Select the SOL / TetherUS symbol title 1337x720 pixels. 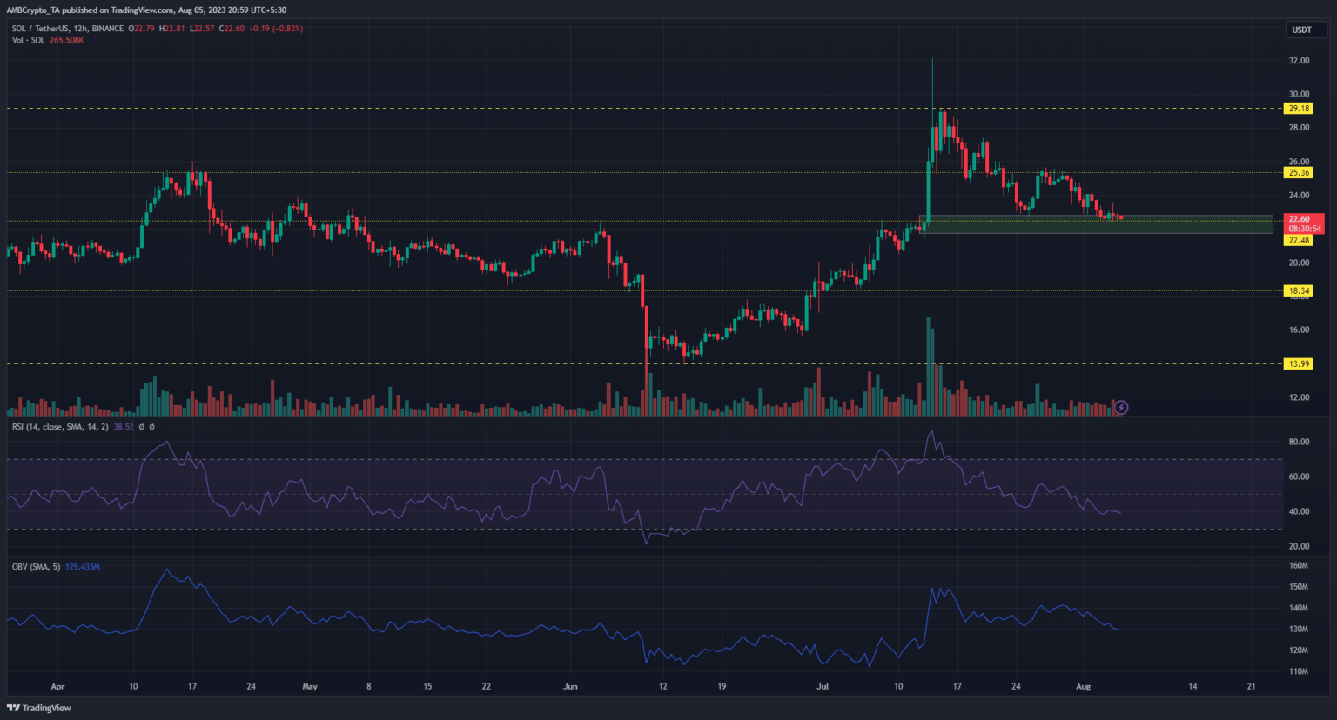[67, 29]
